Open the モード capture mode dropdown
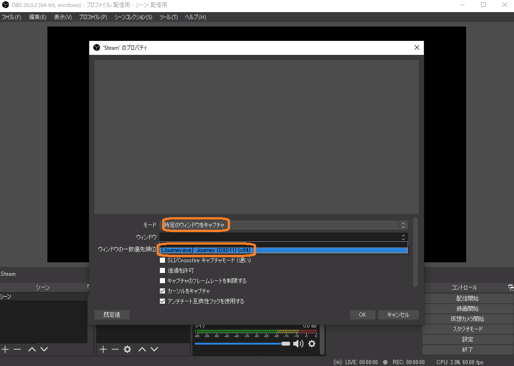Viewport: 514px width, 366px height. [283, 225]
